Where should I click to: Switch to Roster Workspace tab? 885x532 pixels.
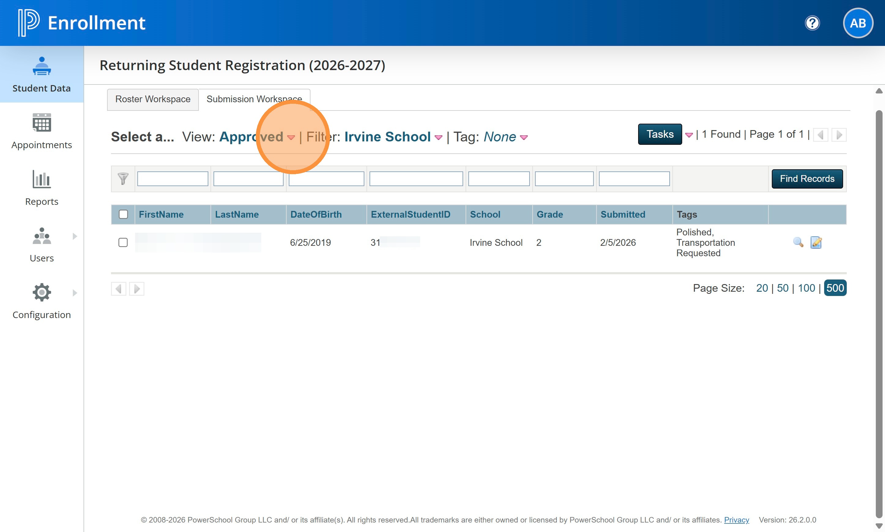pyautogui.click(x=153, y=99)
